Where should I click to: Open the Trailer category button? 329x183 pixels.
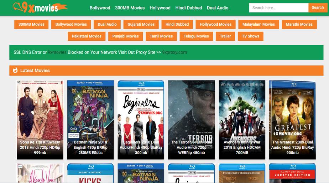[x=225, y=36]
